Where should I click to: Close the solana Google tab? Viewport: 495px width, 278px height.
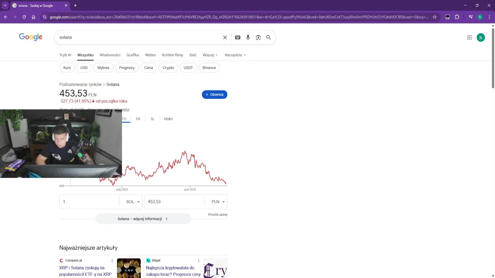(x=66, y=5)
